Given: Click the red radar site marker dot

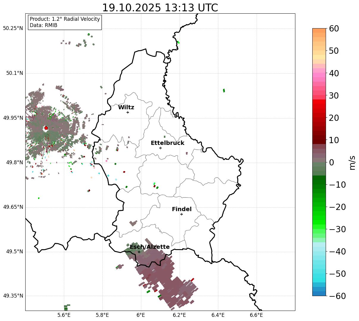Looking at the screenshot, I should (46, 128).
